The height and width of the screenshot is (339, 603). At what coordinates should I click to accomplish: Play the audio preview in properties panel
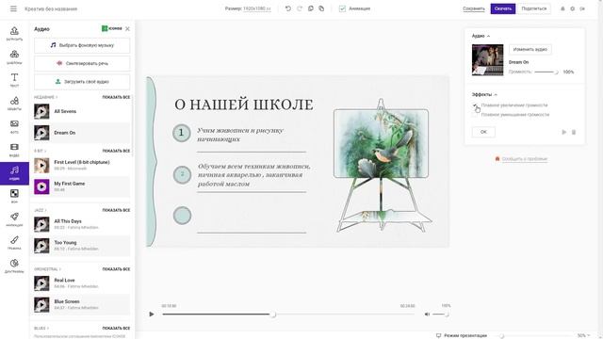point(563,132)
